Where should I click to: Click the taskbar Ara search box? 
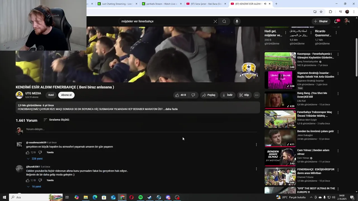(x=36, y=197)
